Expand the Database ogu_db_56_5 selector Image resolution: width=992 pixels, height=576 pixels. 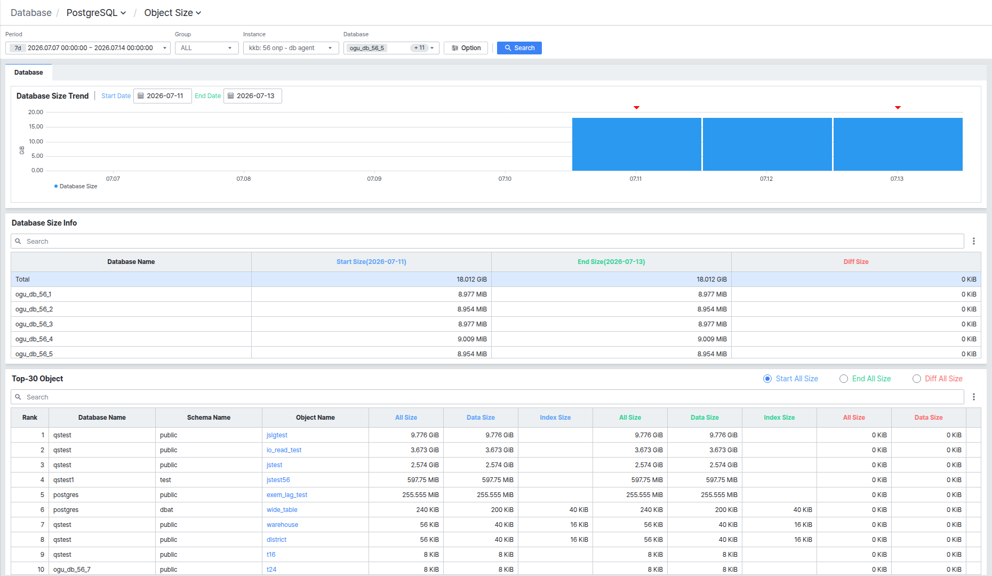[391, 48]
